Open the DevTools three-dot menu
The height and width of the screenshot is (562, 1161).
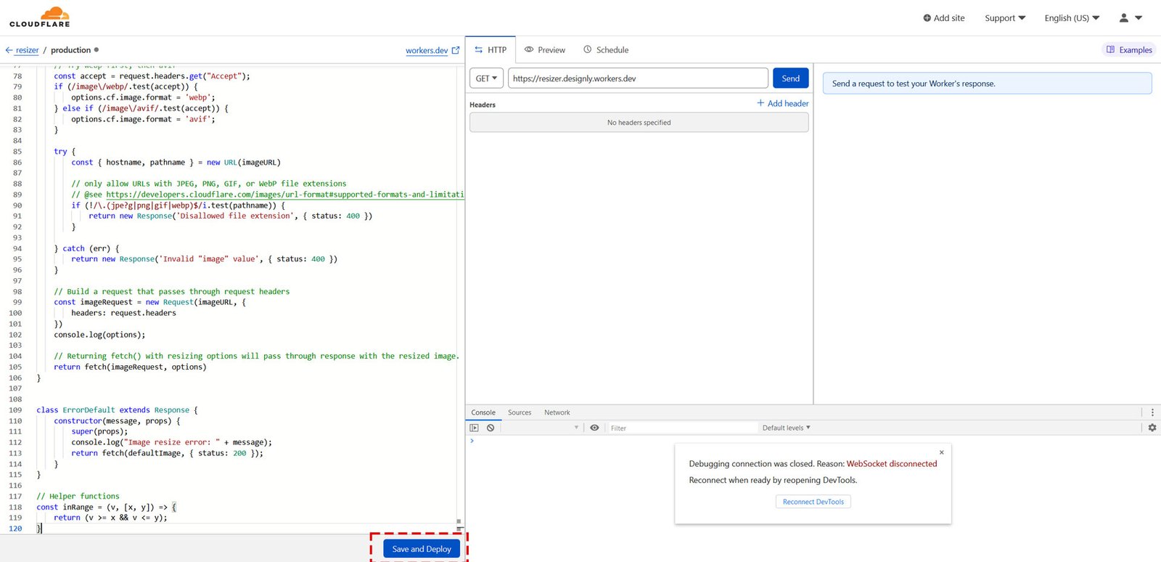click(1152, 412)
